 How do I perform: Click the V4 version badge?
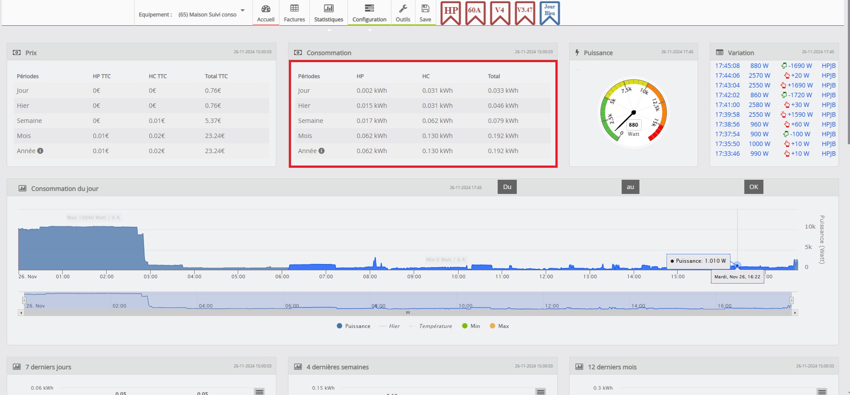click(x=500, y=13)
